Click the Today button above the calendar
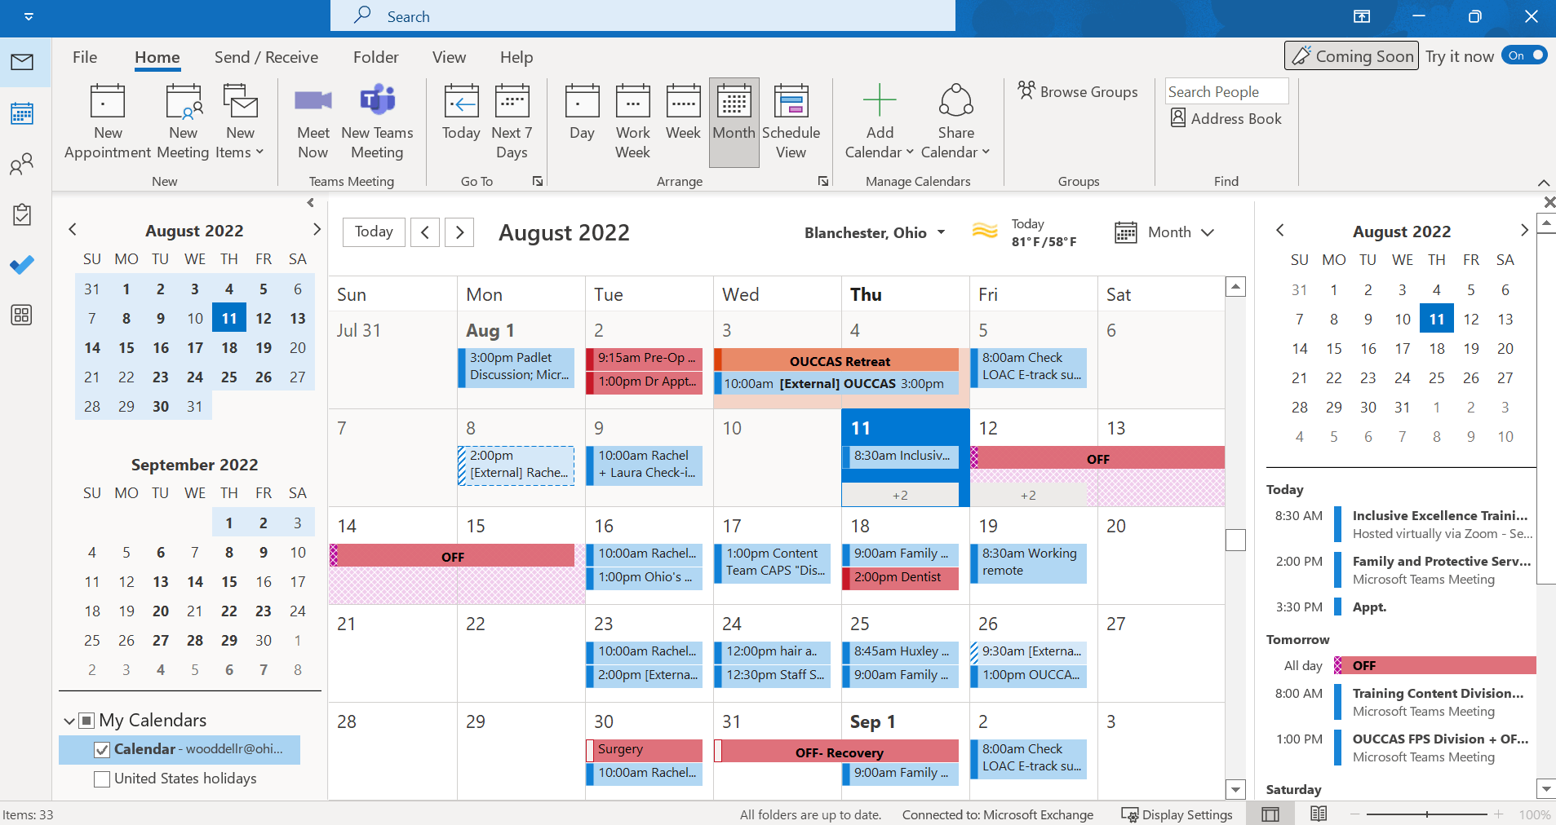 click(373, 232)
